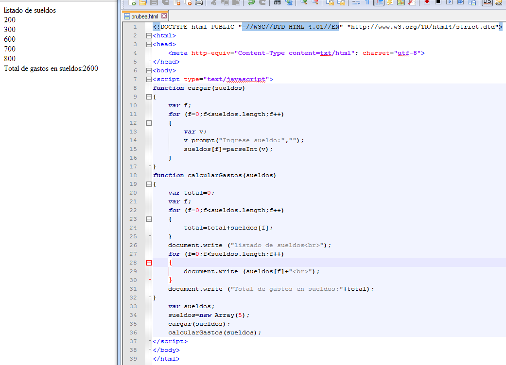Collapse the for-loop fold on line 23
This screenshot has width=506, height=365.
coord(149,219)
